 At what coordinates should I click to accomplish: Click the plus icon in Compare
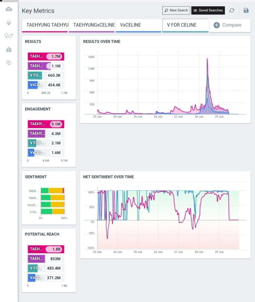[216, 25]
